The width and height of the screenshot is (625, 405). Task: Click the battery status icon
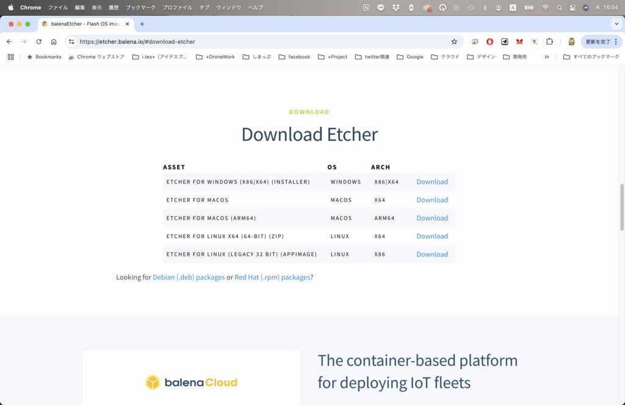[529, 7]
